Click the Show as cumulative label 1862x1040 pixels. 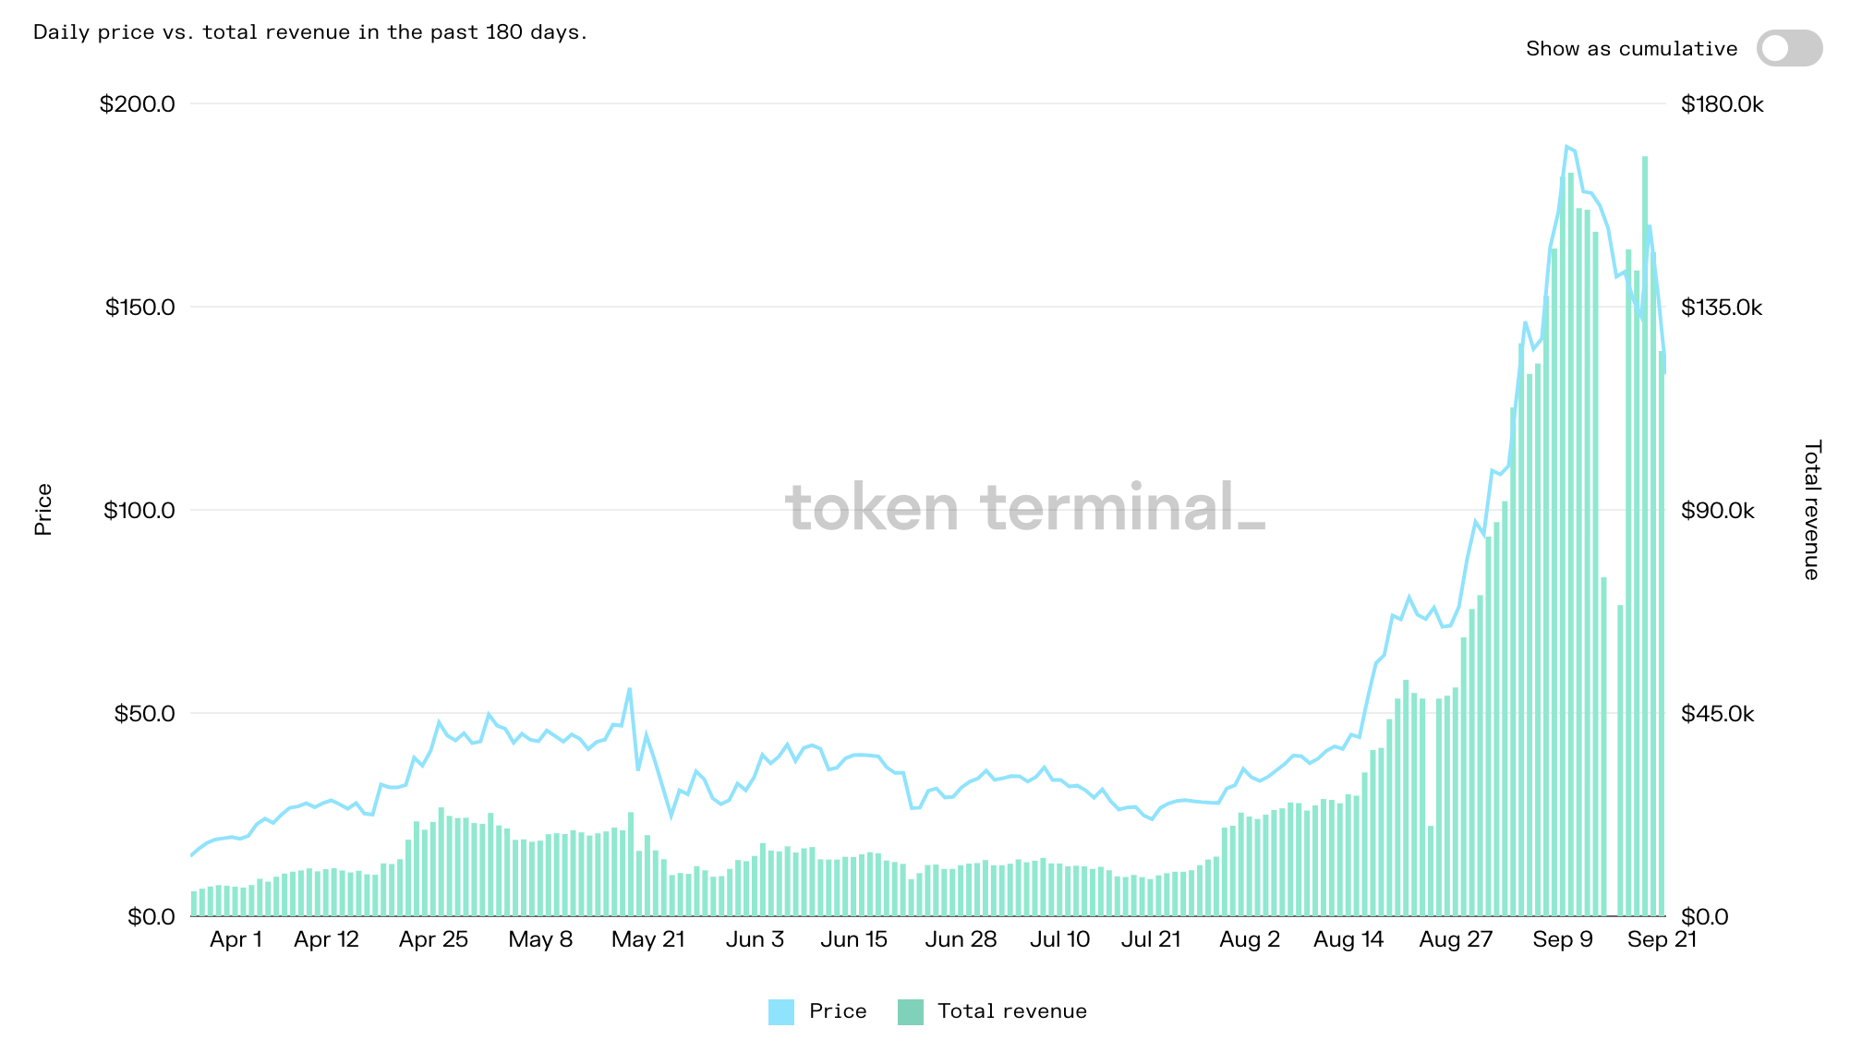1631,49
